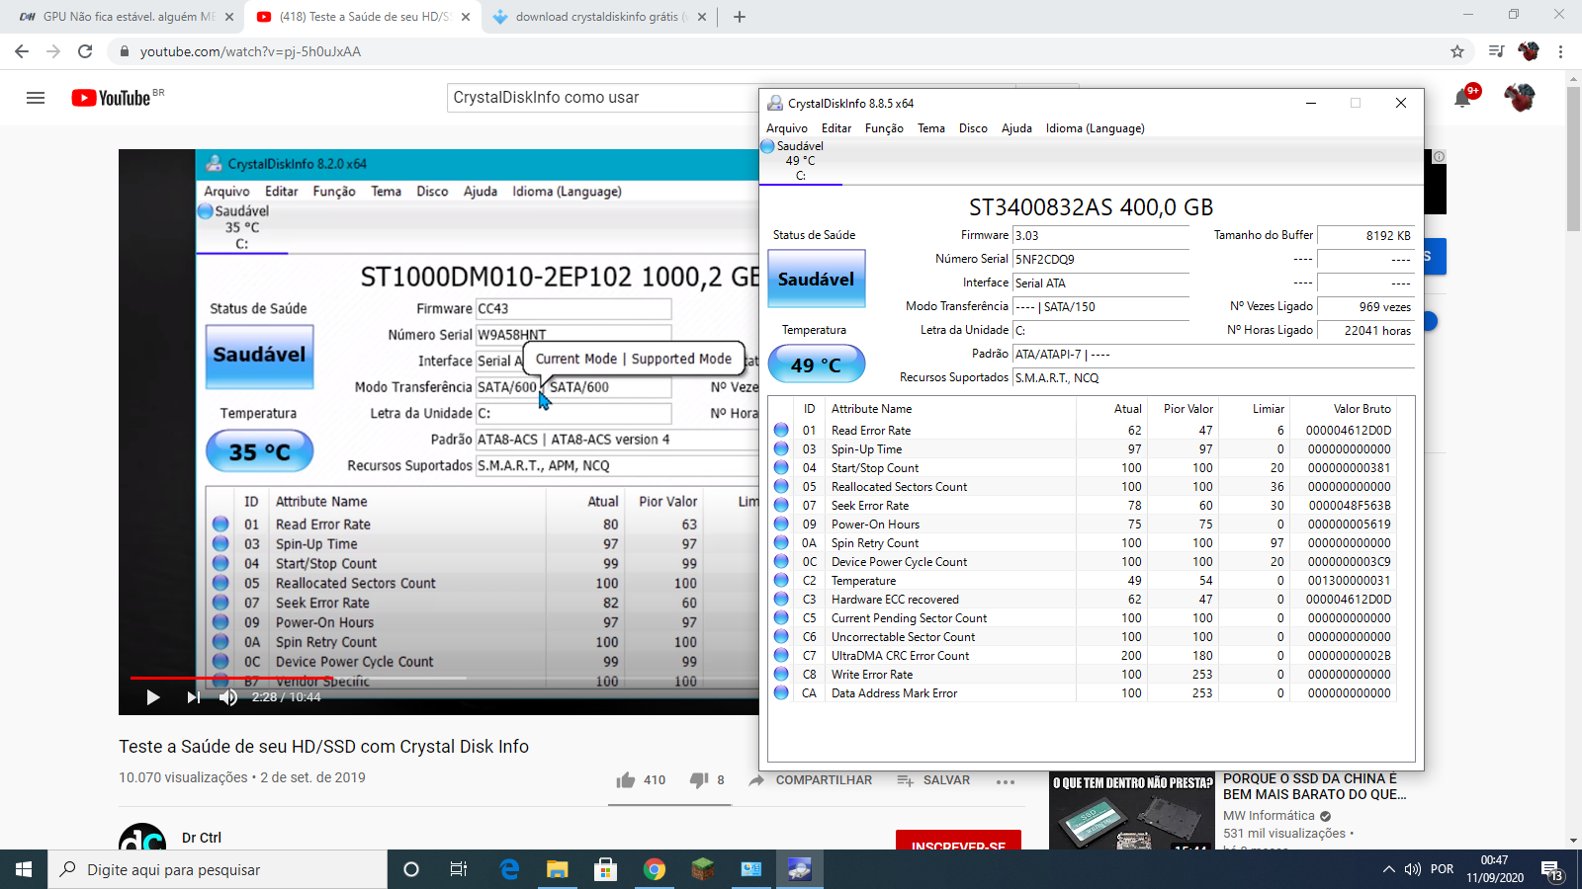This screenshot has height=889, width=1582.
Task: Open Arquivo menu in CrystalDiskInfo 8.8.5
Action: 787,128
